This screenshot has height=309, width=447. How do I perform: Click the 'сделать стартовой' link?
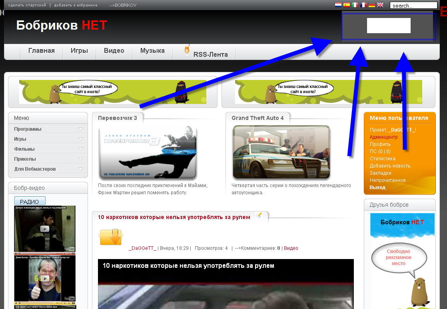27,5
